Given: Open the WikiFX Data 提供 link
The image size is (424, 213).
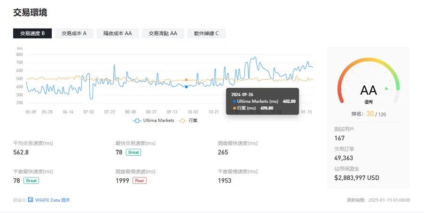Looking at the screenshot, I should 53,200.
